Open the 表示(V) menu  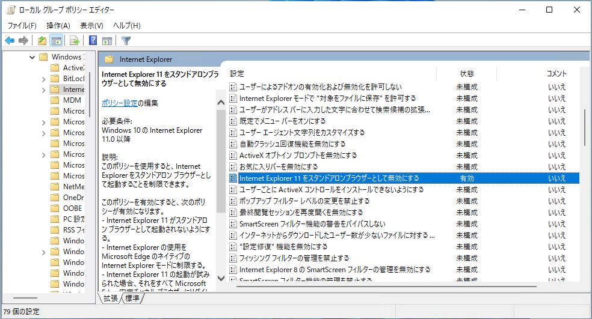click(91, 26)
